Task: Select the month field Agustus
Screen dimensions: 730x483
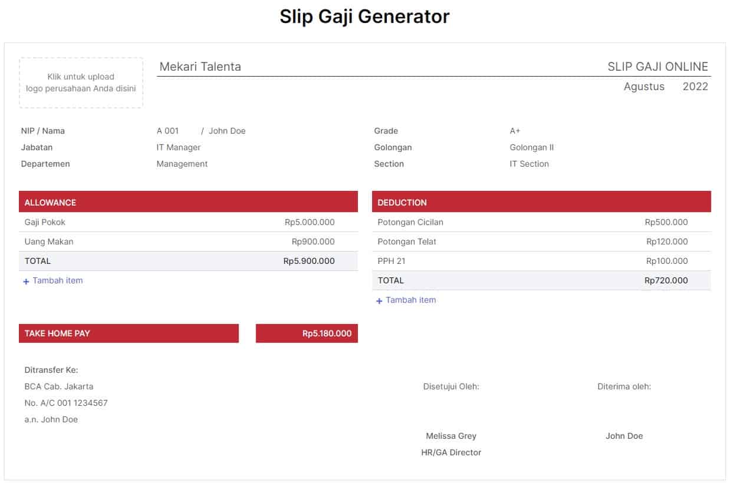Action: (644, 87)
